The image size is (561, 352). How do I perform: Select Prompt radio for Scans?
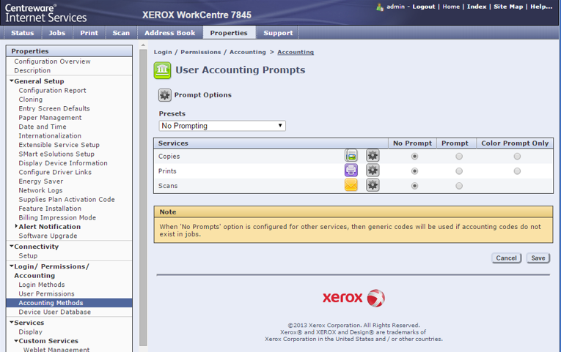tap(459, 186)
